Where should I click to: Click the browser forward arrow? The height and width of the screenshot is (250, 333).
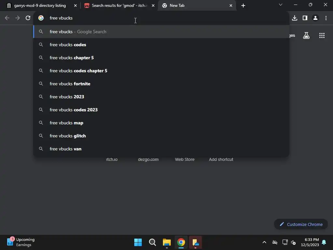click(x=18, y=18)
